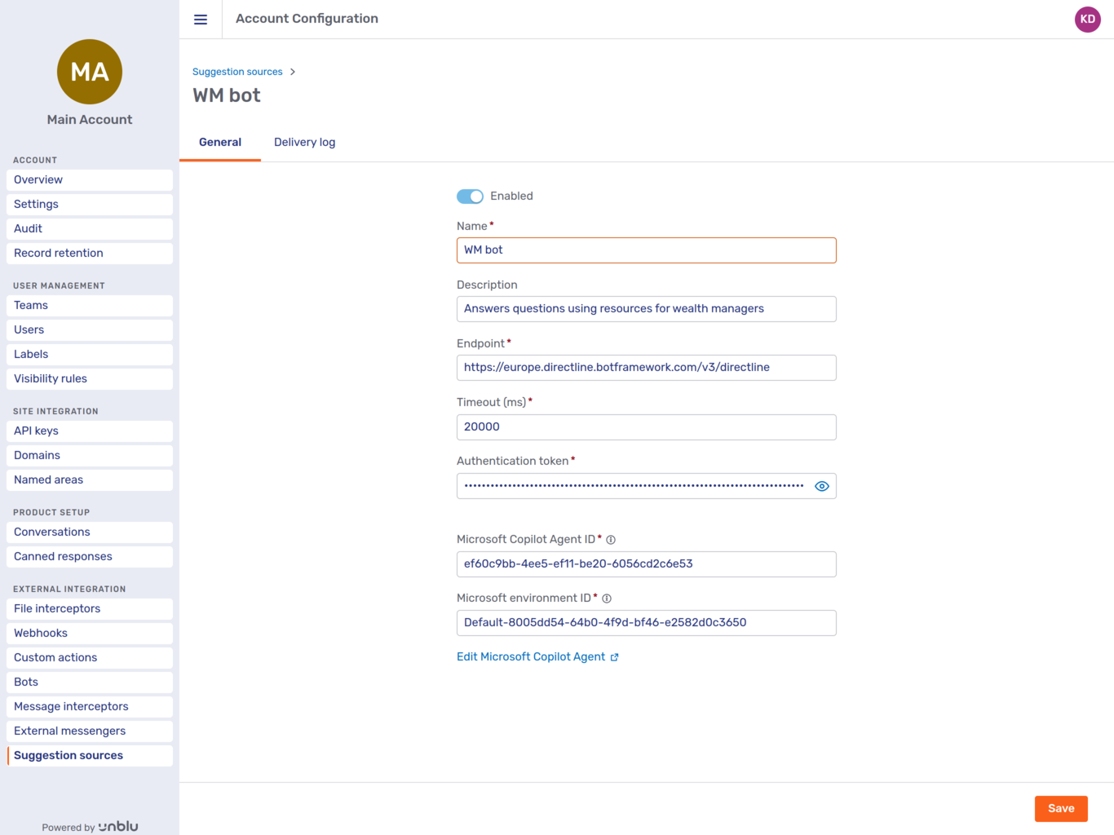
Task: Click the external-link icon after Edit Microsoft Copilot Agent
Action: (616, 656)
